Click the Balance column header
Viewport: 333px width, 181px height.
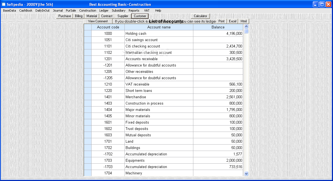pyautogui.click(x=218, y=27)
